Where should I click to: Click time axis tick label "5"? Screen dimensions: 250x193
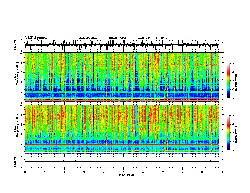(123, 172)
